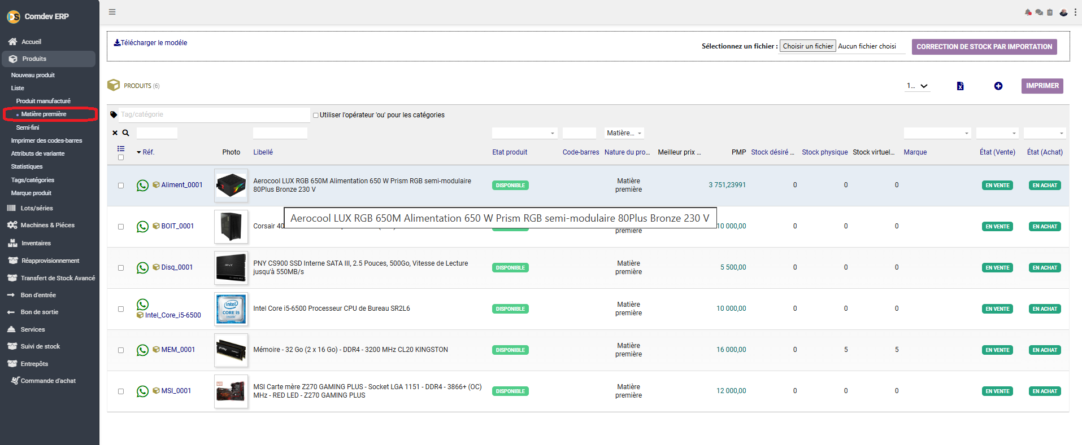Image resolution: width=1082 pixels, height=445 pixels.
Task: Open the Corsair case photo thumbnail
Action: 231,227
